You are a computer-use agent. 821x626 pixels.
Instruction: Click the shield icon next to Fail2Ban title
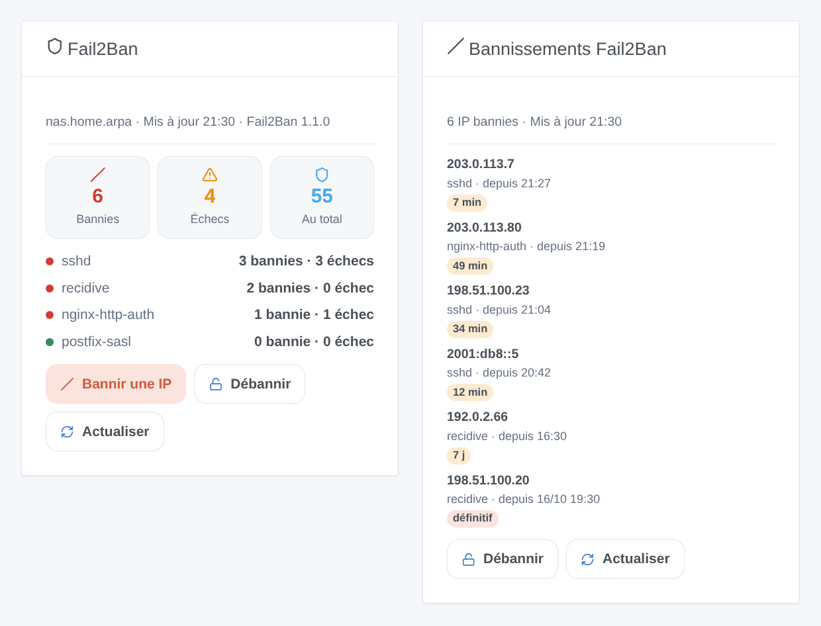click(55, 46)
